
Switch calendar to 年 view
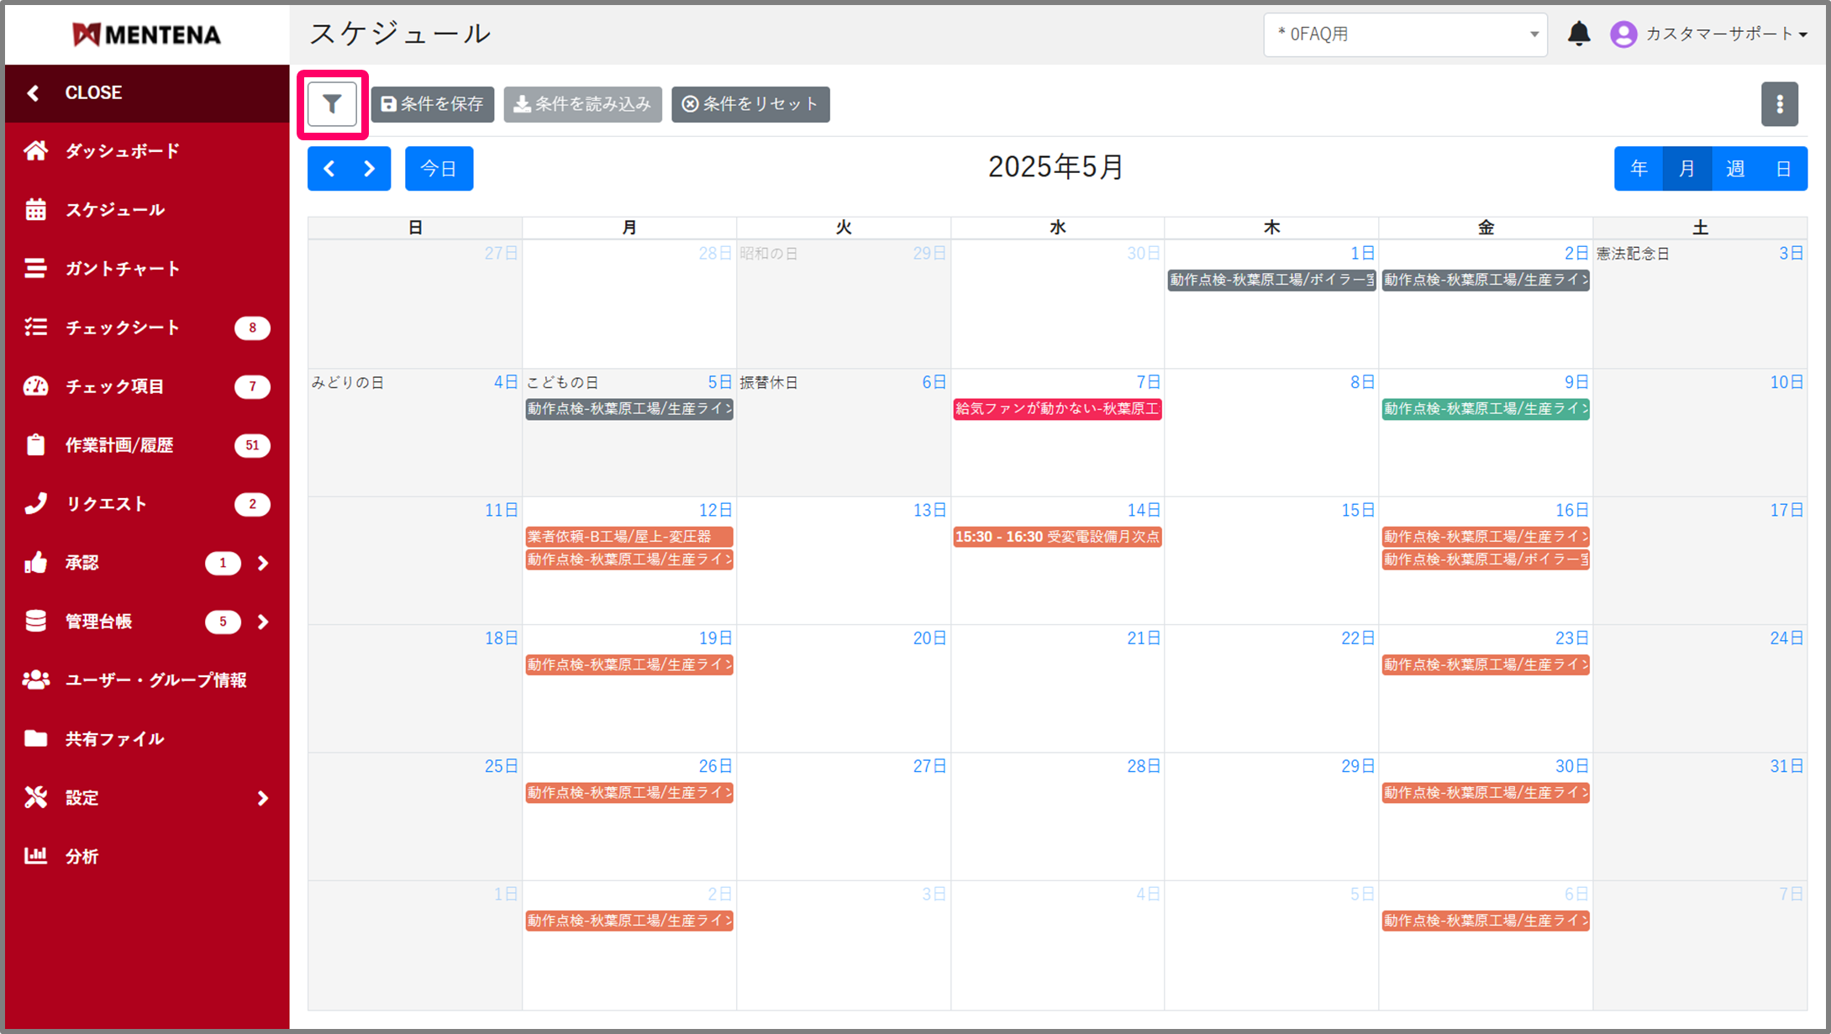pos(1639,169)
